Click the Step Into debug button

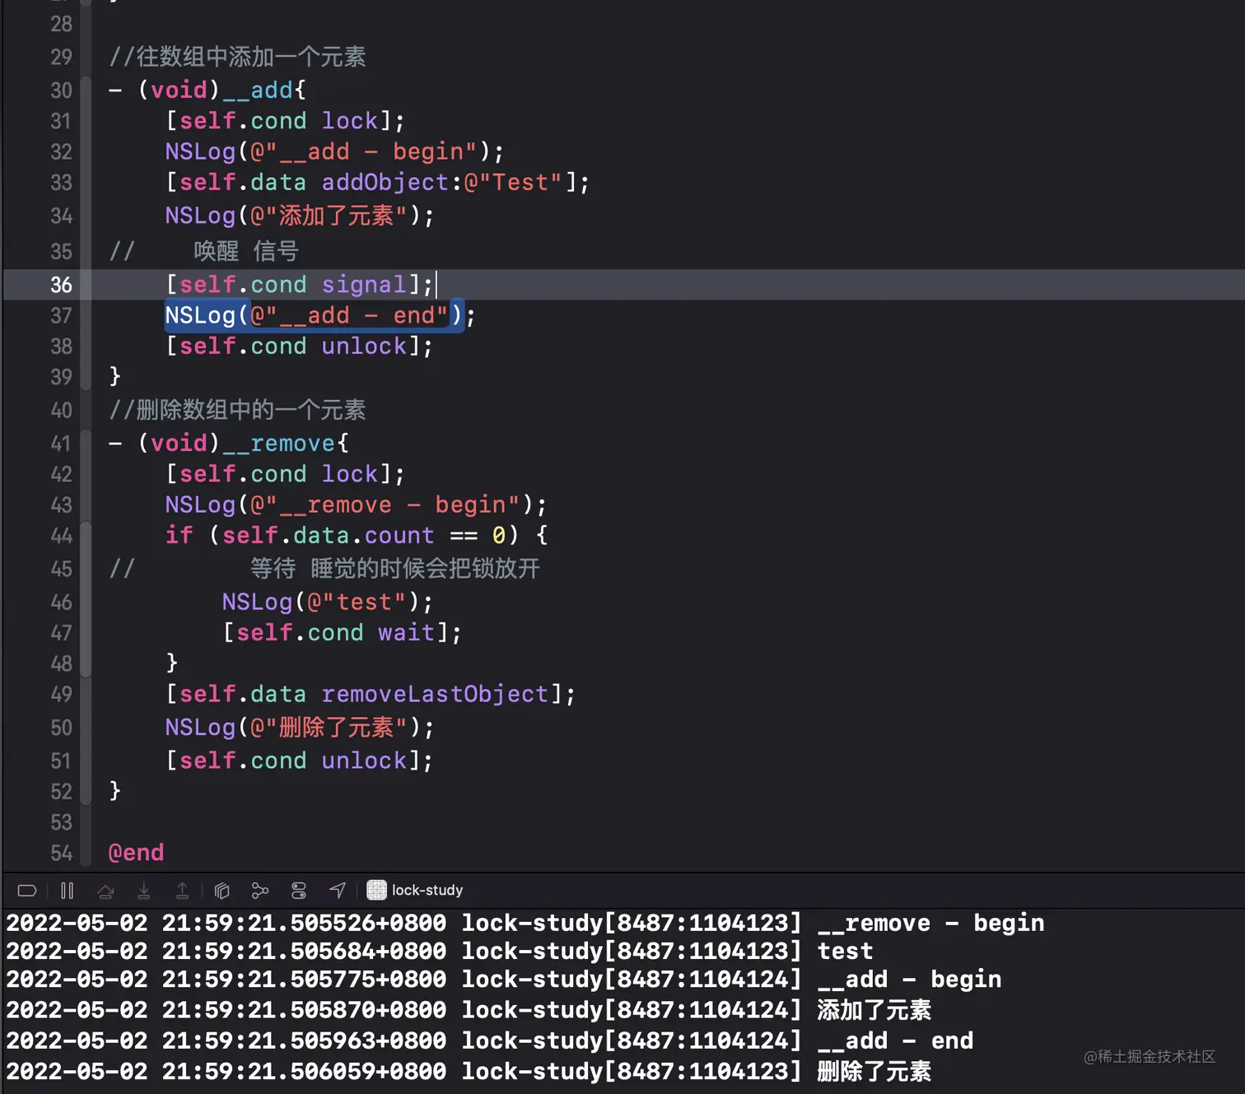click(143, 890)
